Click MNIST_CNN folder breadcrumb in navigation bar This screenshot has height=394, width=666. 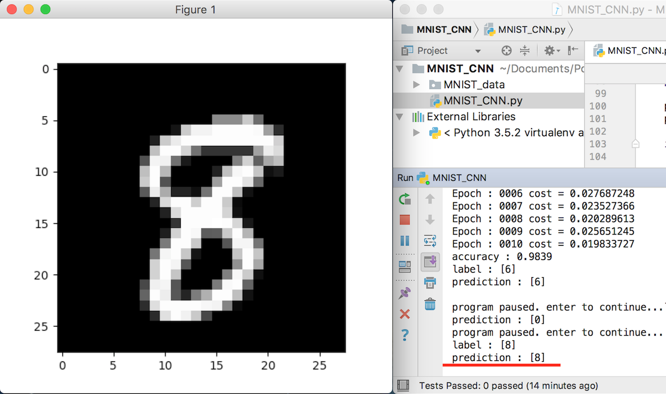pos(437,29)
